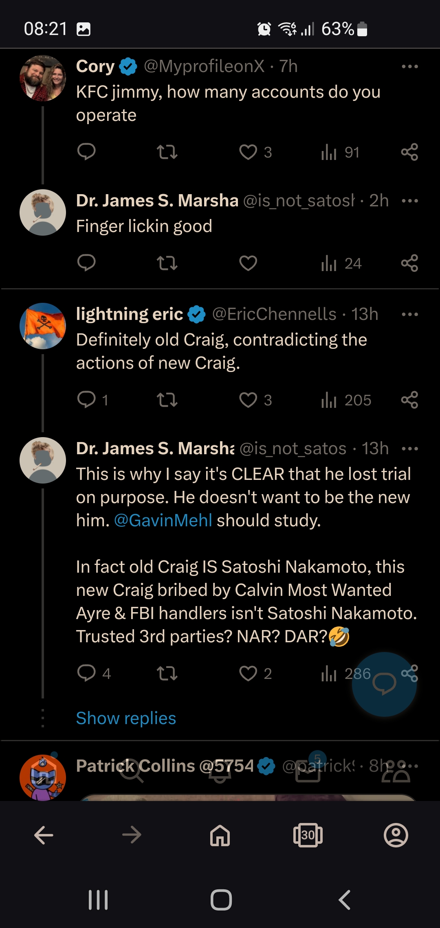This screenshot has height=928, width=440.
Task: View analytics for lightning eric's tweet
Action: point(346,400)
